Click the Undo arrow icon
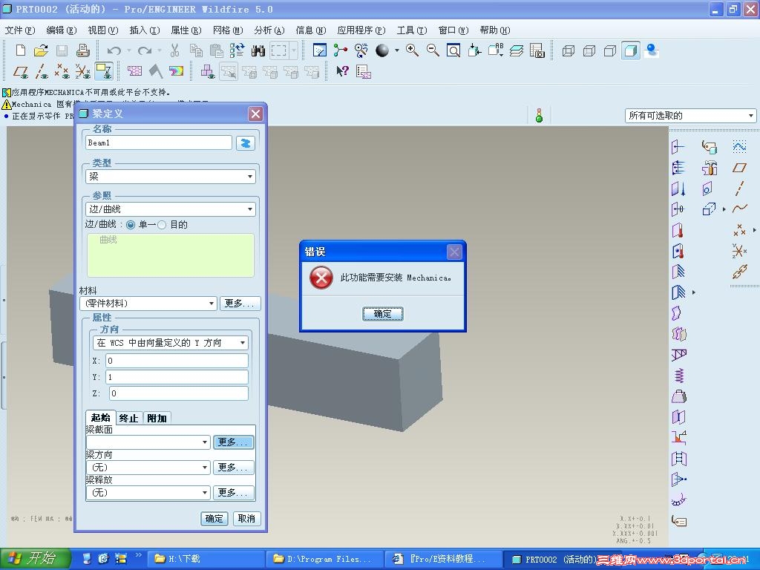Image resolution: width=760 pixels, height=570 pixels. point(114,50)
